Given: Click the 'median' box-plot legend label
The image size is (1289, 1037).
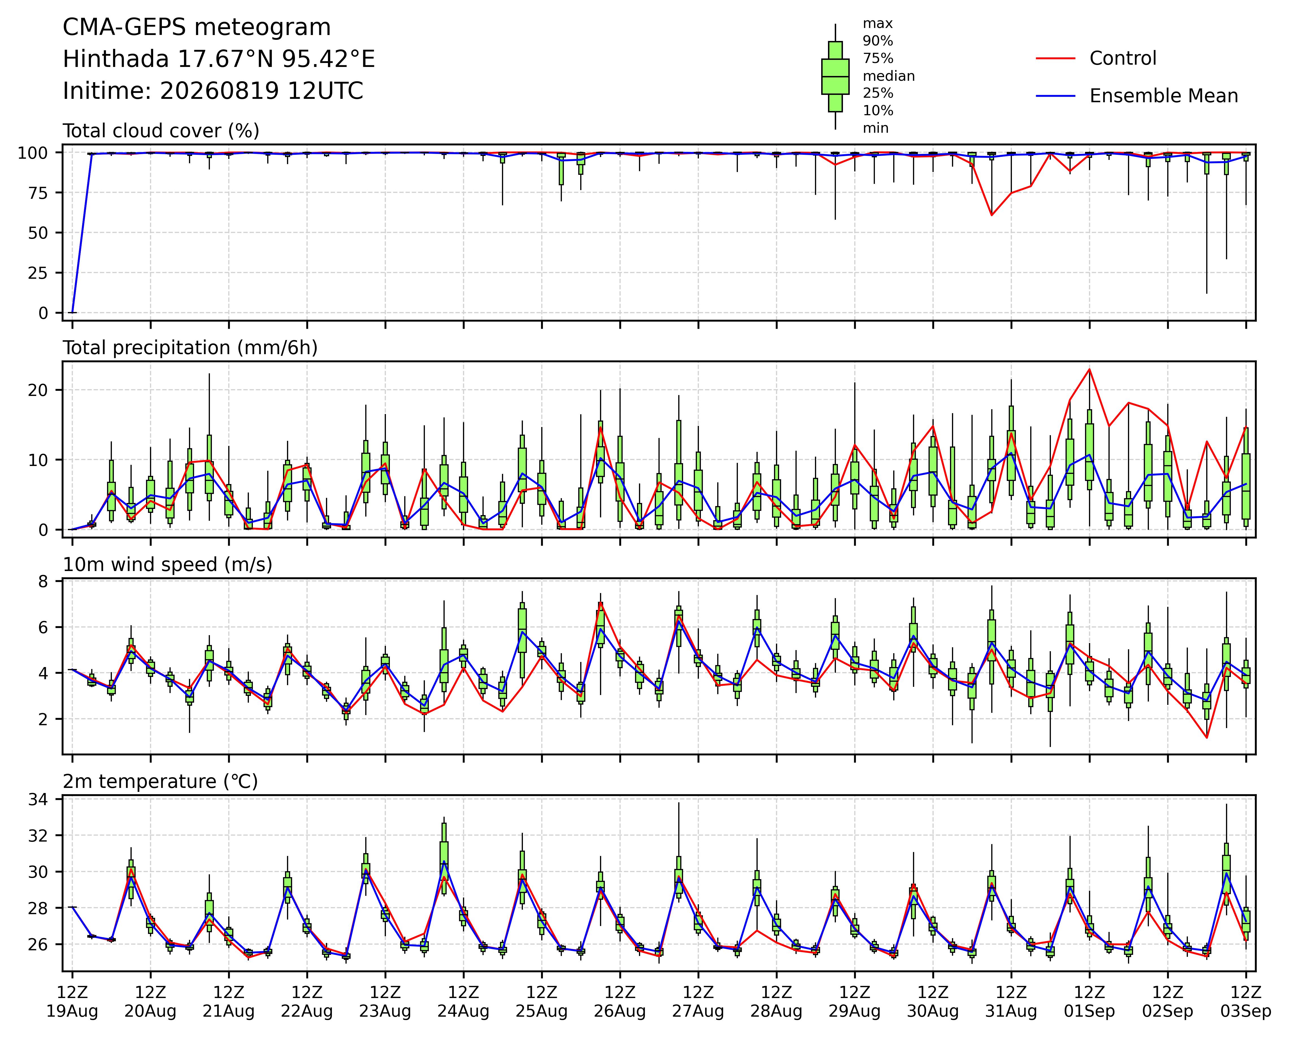Looking at the screenshot, I should tap(888, 77).
